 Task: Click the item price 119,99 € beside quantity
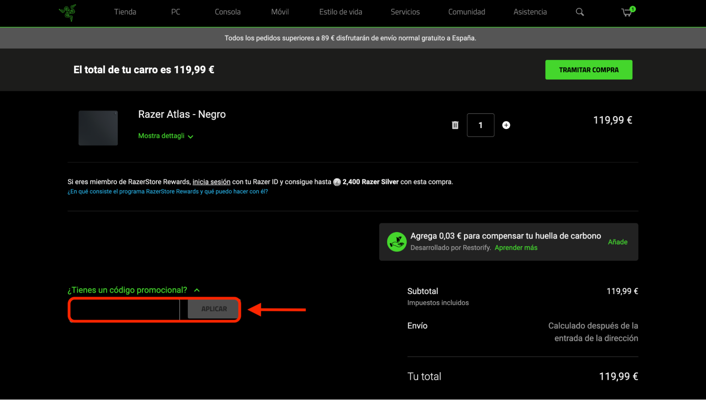(x=612, y=120)
